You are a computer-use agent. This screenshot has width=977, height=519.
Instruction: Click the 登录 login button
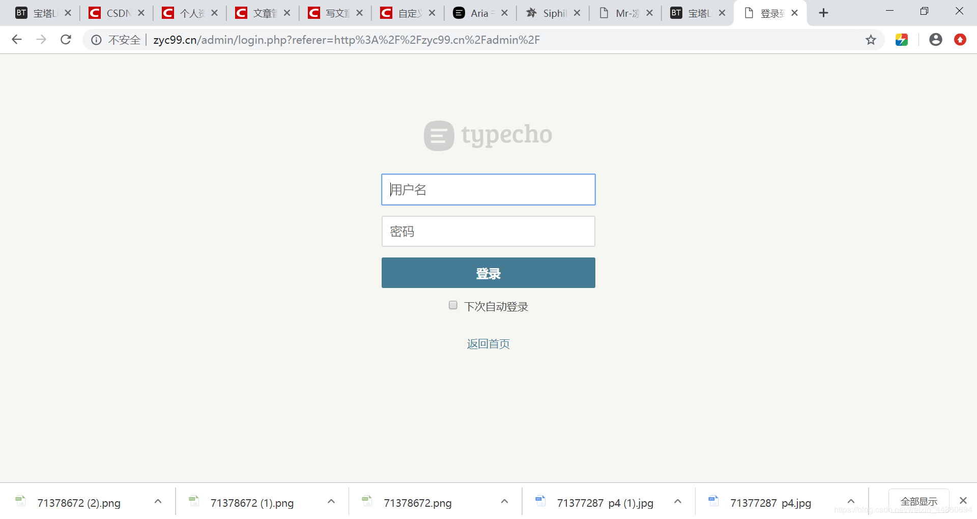tap(488, 273)
